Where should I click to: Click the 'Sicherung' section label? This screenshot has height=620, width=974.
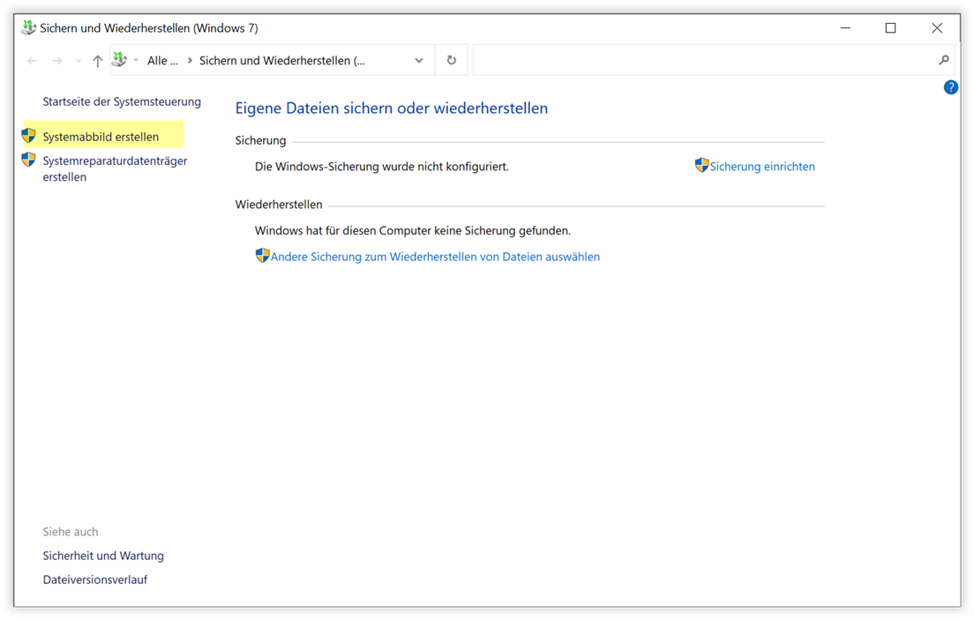click(260, 140)
